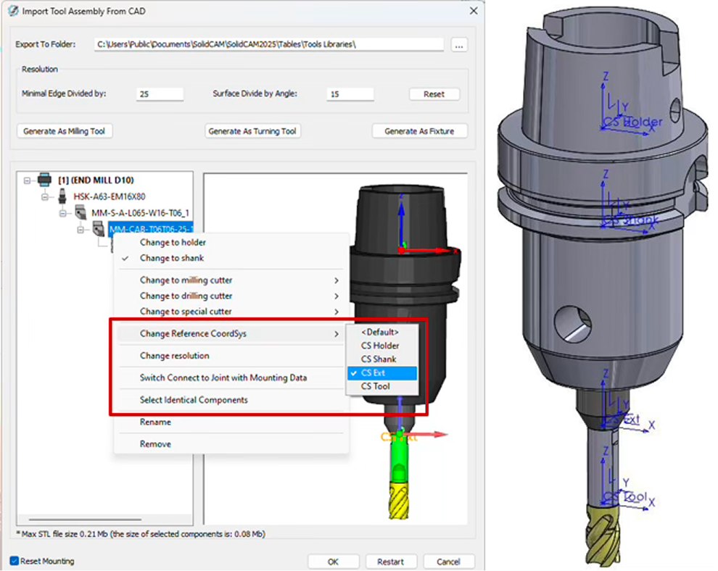Click the Minimal Edge Divided by field

[x=160, y=93]
